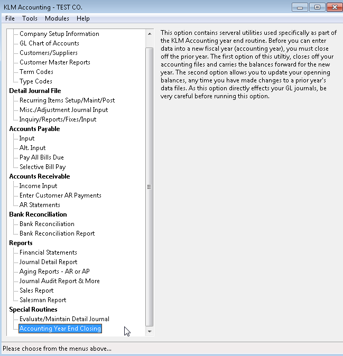Click the Special Routines heading
343x356 pixels.
coord(33,310)
